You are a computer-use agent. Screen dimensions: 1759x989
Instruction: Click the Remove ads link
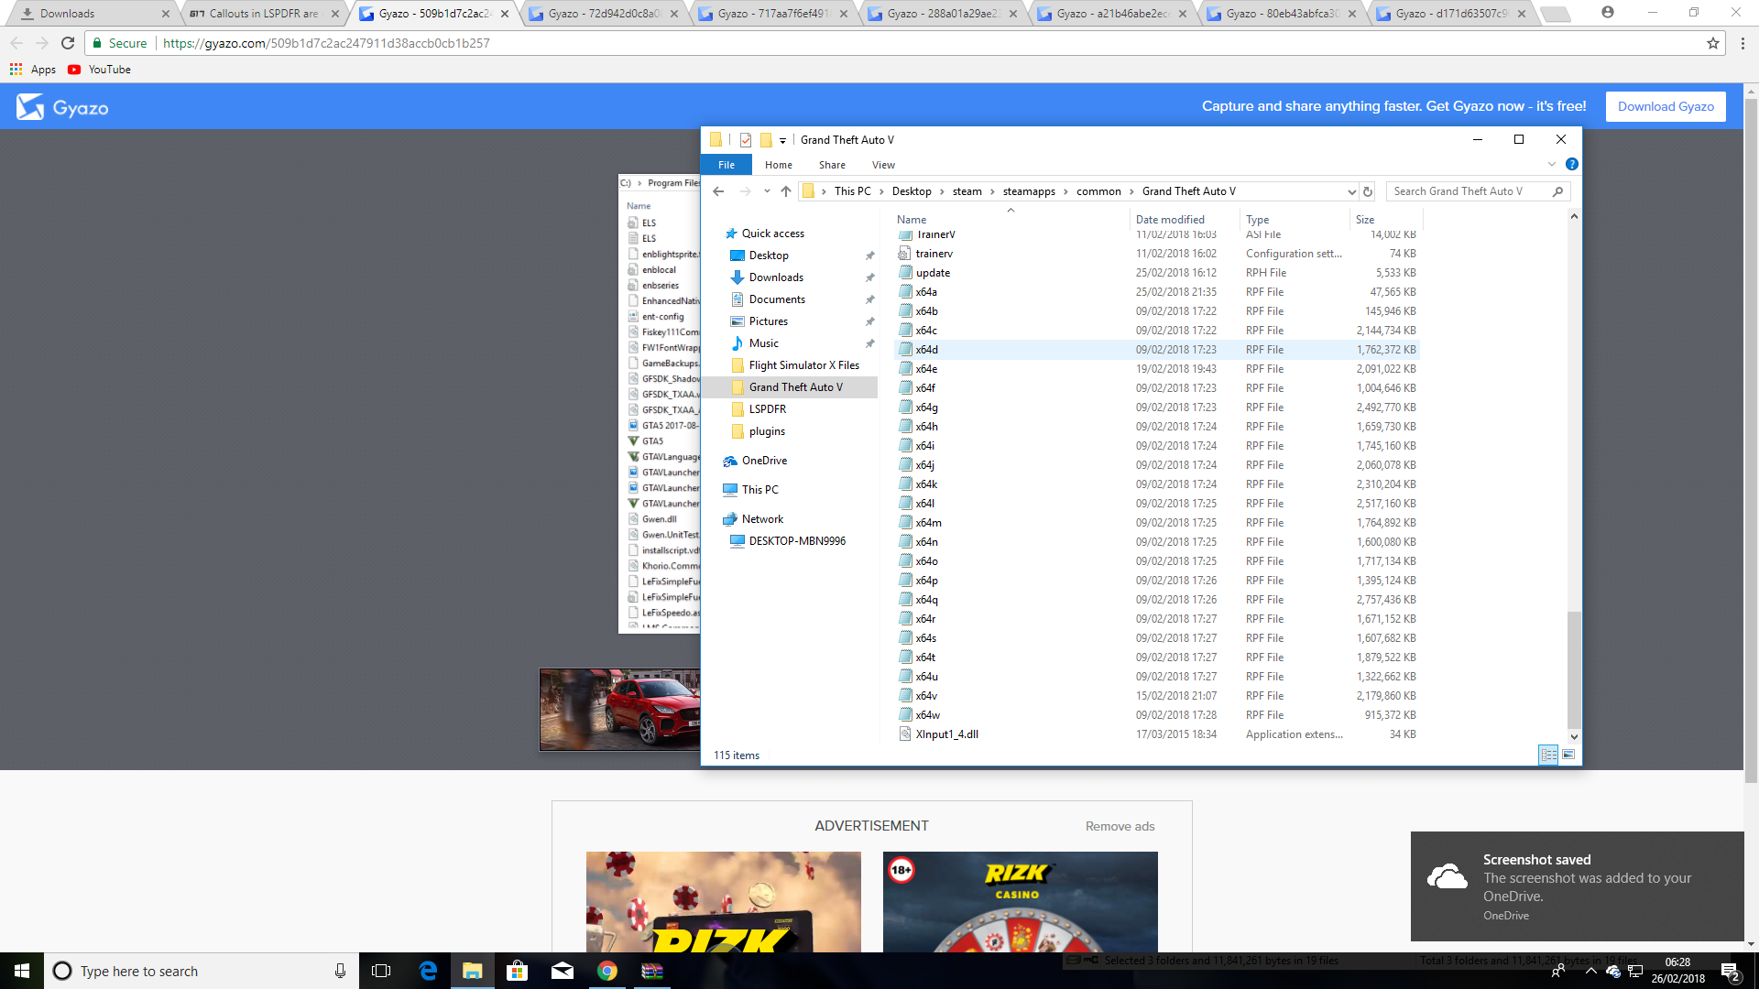1120,826
